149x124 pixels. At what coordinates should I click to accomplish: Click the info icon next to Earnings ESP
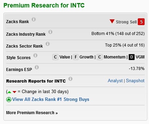[37, 67]
